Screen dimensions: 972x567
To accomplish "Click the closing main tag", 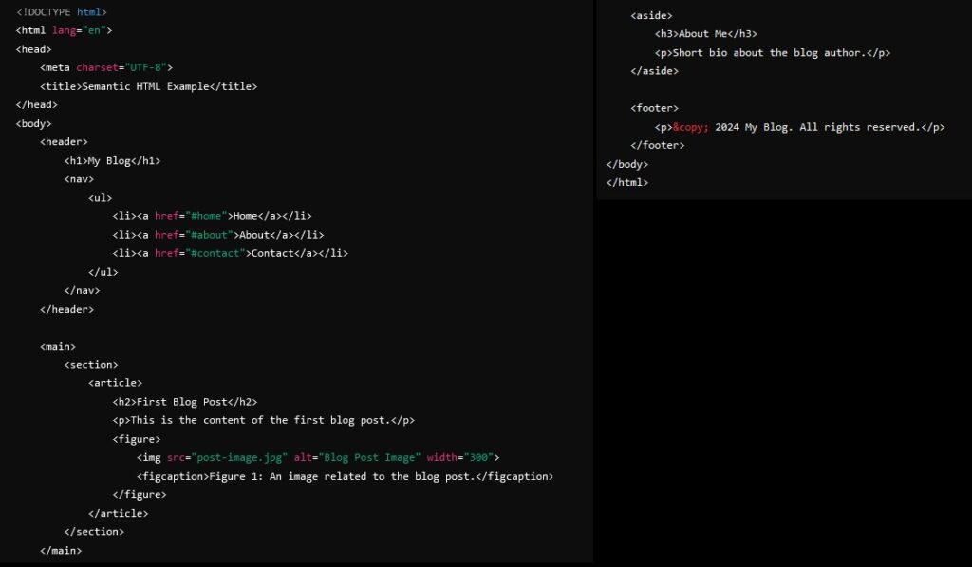I will (61, 550).
